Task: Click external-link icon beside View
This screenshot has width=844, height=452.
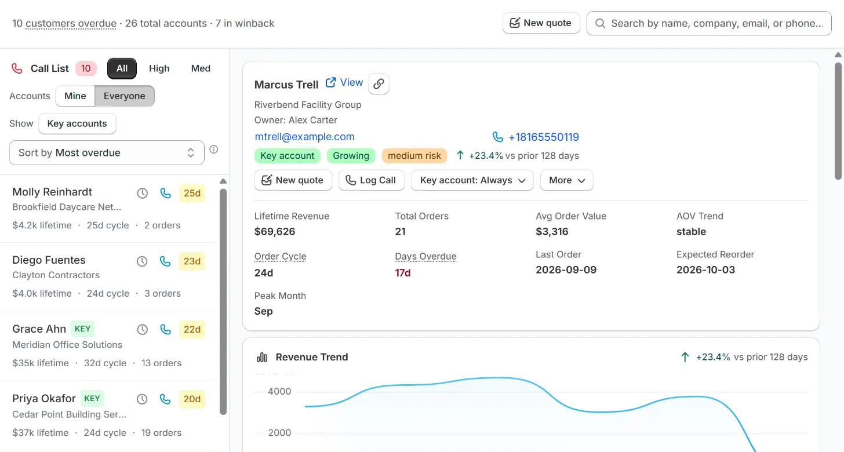Action: pos(330,82)
